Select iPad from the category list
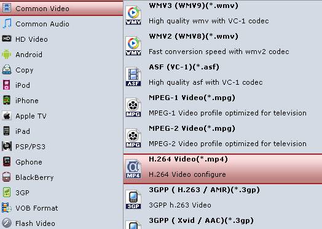The image size is (322, 229). coord(23,131)
